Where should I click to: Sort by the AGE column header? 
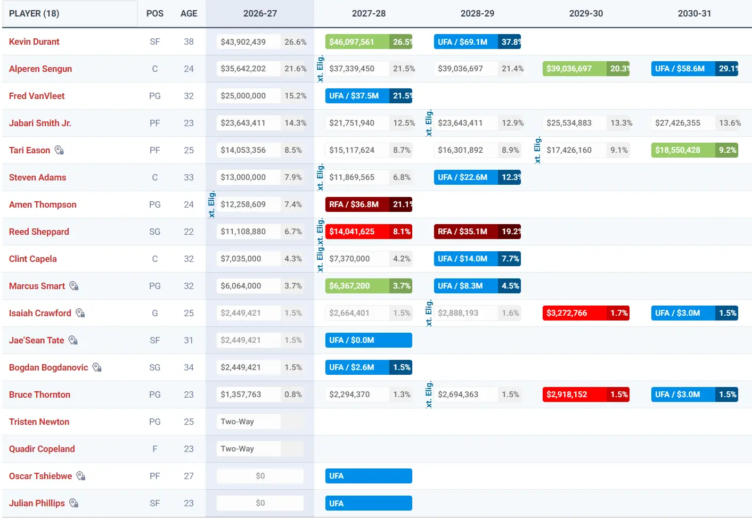click(189, 13)
